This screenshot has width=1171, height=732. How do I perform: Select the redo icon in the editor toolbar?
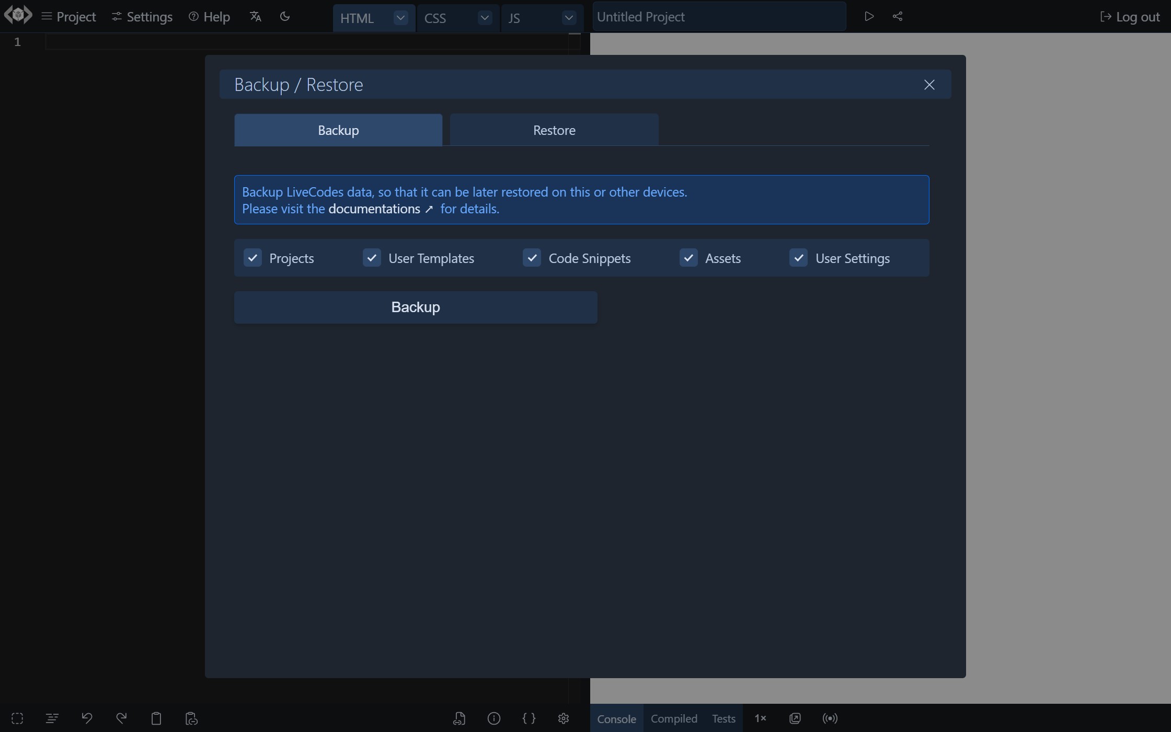coord(121,718)
